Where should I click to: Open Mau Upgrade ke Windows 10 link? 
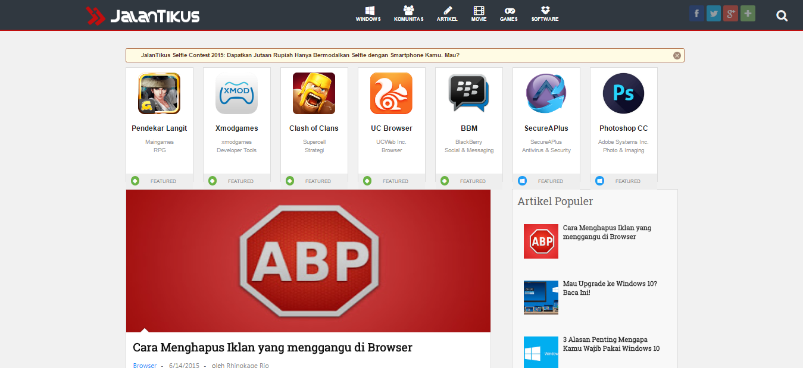[610, 288]
